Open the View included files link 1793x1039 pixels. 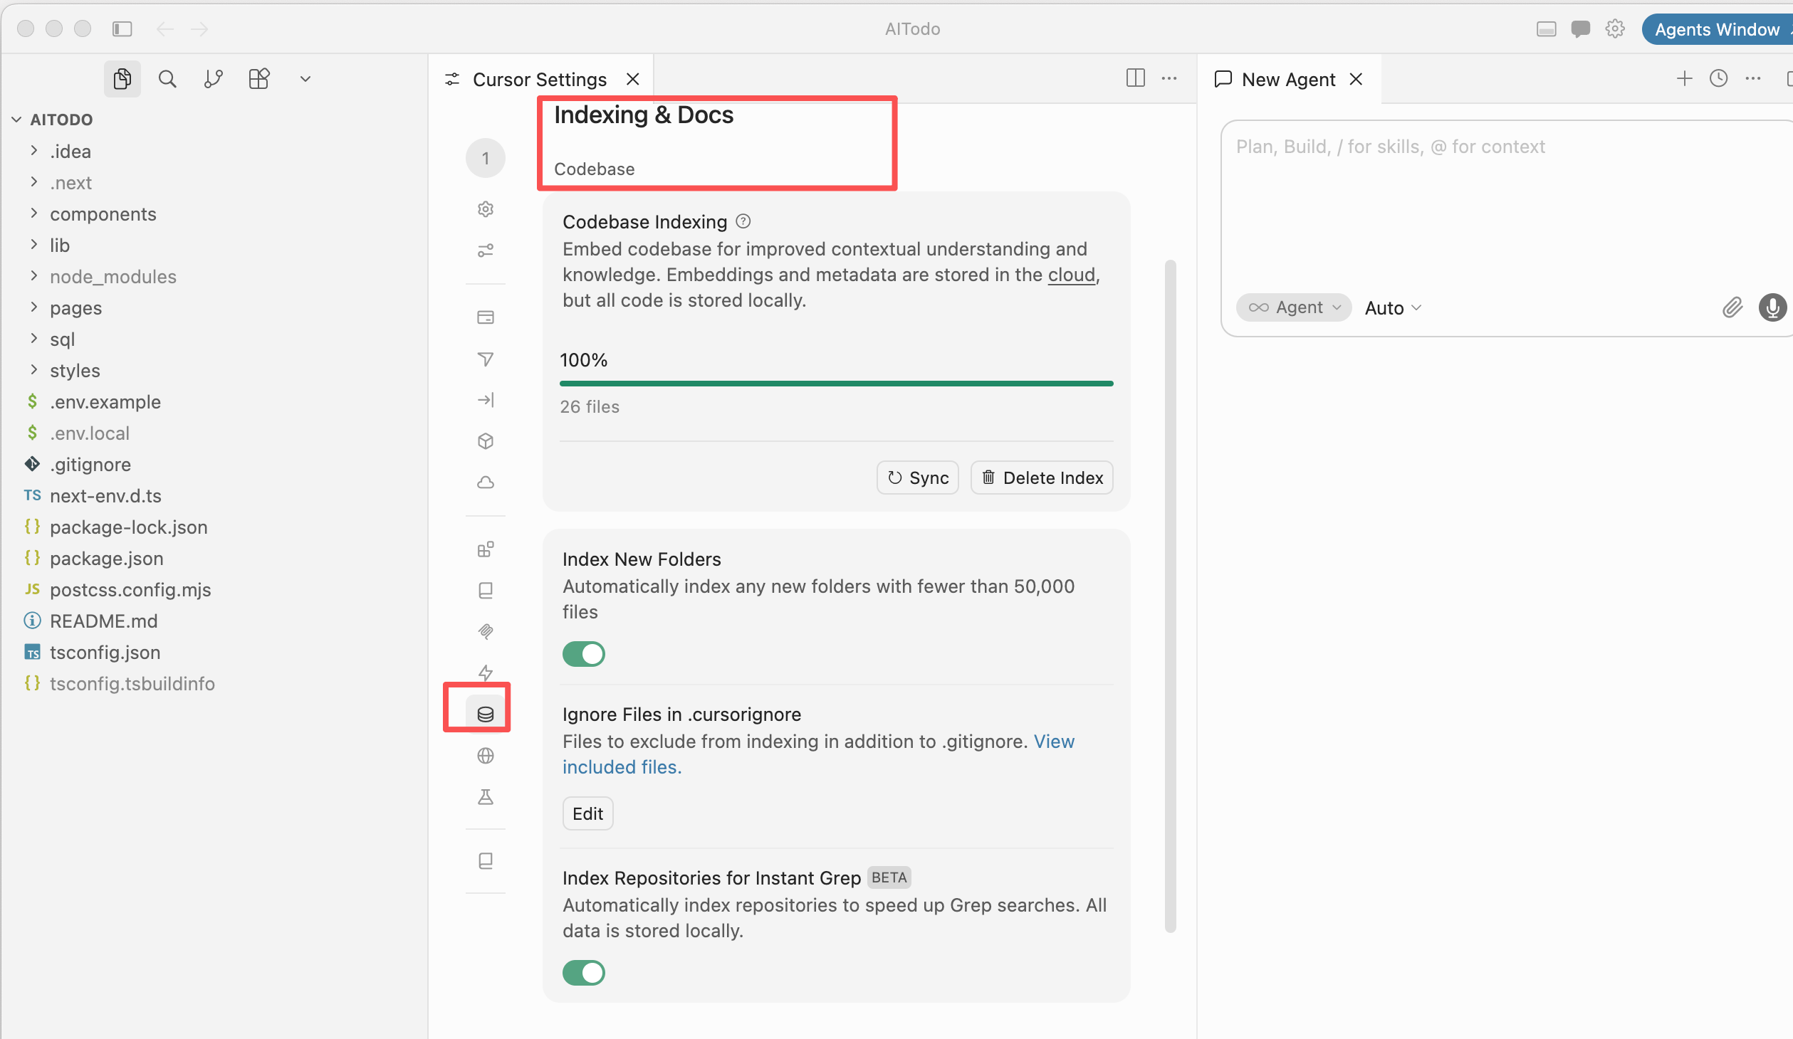point(818,754)
